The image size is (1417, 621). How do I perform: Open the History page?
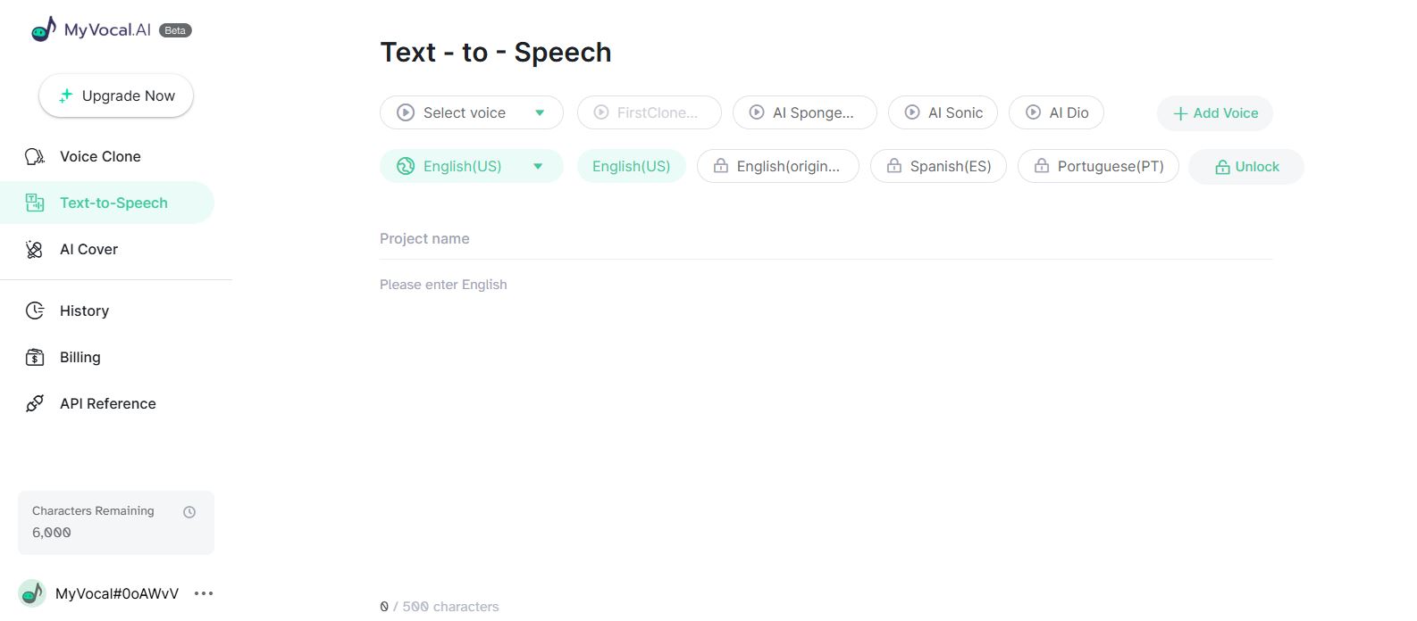84,310
